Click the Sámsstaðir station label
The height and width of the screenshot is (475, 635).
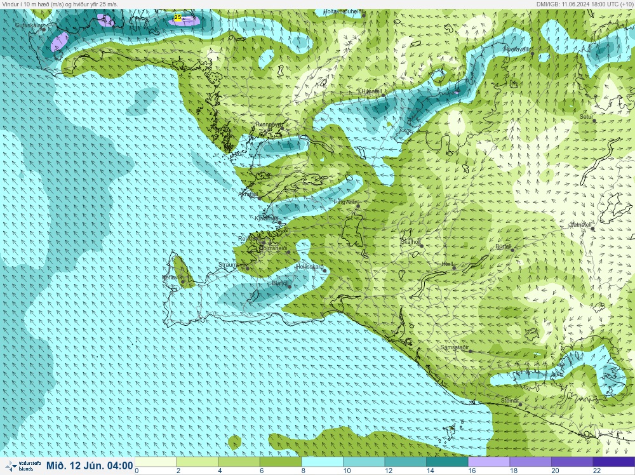[x=455, y=347]
